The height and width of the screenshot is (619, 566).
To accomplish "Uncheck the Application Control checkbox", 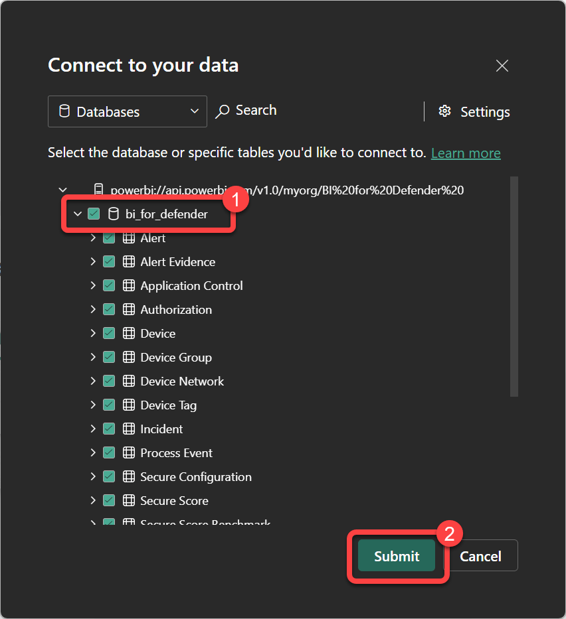I will 109,285.
